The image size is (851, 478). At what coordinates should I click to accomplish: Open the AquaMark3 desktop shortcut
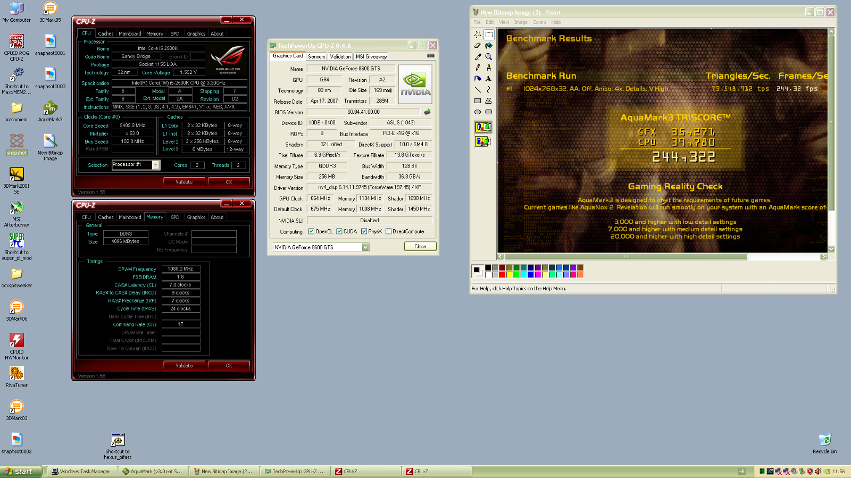[x=50, y=112]
